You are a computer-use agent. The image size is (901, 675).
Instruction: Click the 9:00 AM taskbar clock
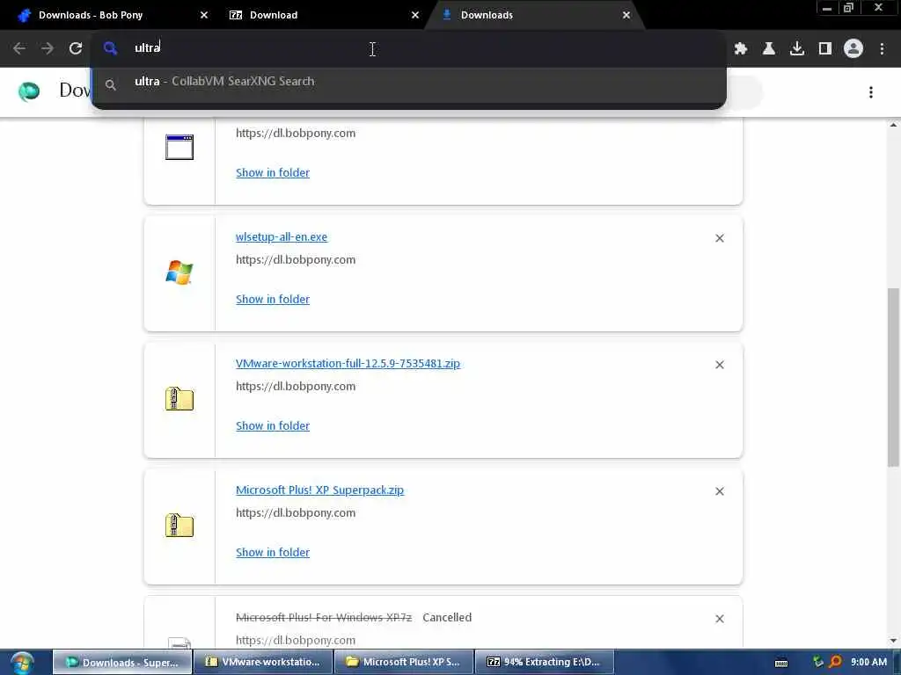868,663
